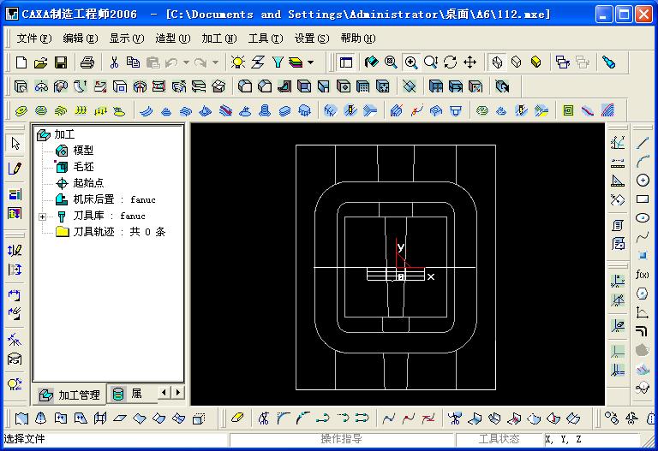Click the 操作指导 status field

(x=342, y=439)
